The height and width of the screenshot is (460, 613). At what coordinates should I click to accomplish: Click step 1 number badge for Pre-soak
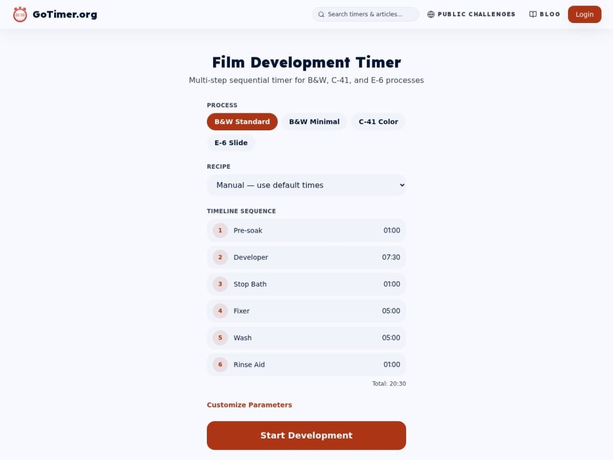220,231
